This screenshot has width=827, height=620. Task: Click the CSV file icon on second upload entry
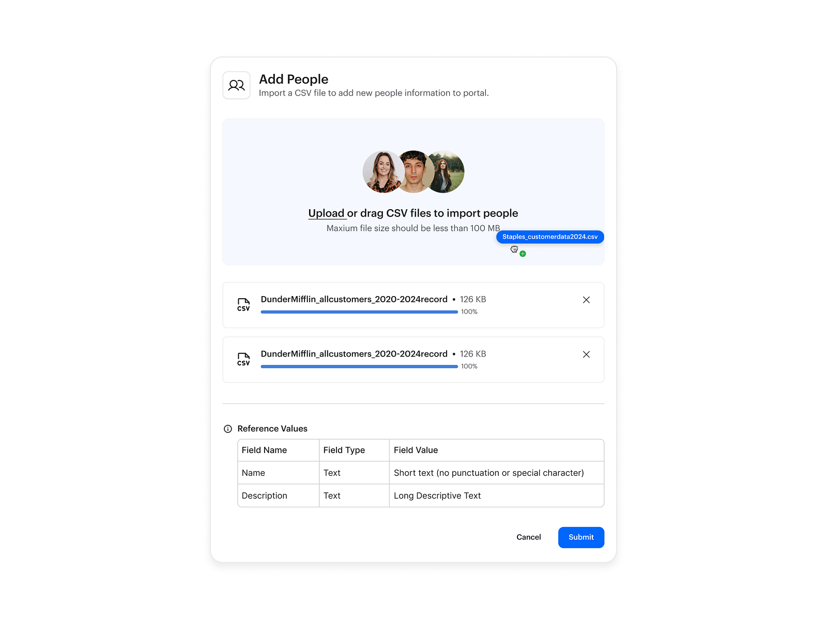pos(243,360)
